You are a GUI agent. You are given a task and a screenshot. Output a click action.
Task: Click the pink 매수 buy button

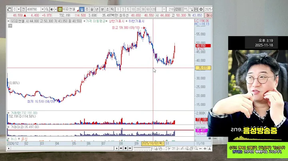(x=208, y=16)
